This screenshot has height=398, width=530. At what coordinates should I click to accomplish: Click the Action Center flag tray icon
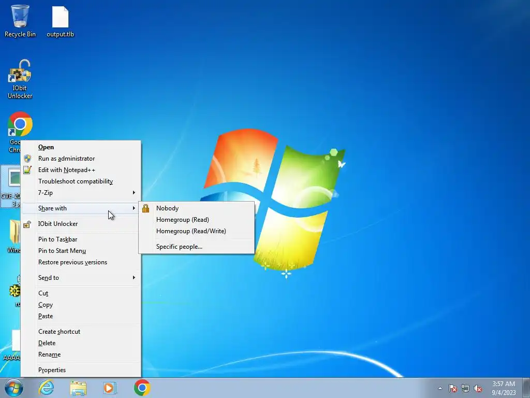coord(453,389)
